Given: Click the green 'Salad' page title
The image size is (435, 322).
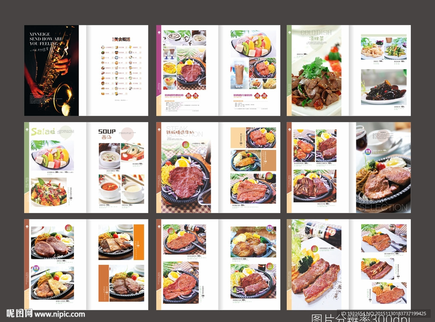Looking at the screenshot, I should (x=42, y=132).
